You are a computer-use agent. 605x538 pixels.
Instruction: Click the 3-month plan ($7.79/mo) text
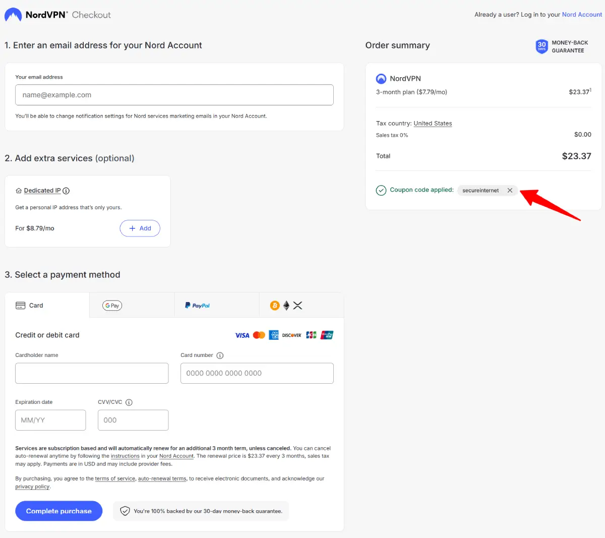411,92
